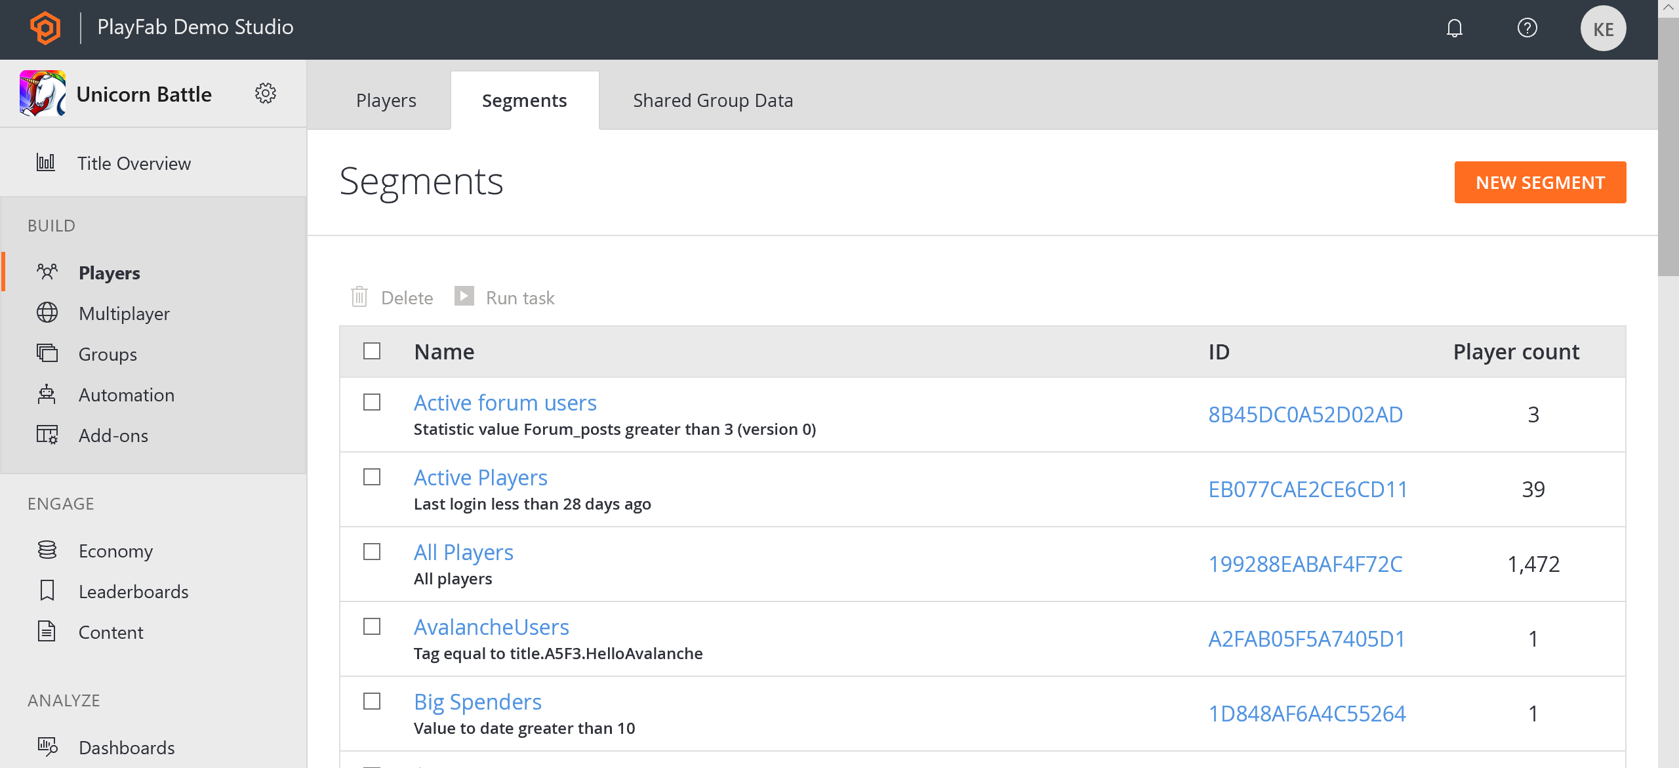
Task: Click the Groups sidebar icon
Action: tap(47, 354)
